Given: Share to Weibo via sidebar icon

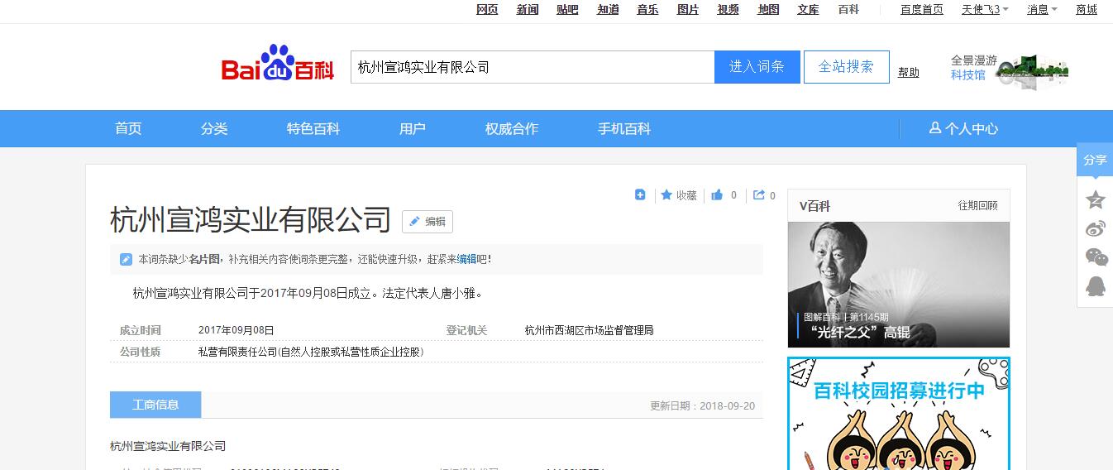Looking at the screenshot, I should (1095, 229).
